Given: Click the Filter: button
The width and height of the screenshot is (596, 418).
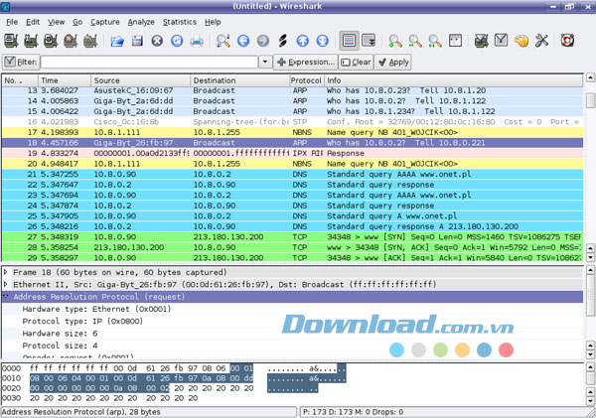Looking at the screenshot, I should [21, 62].
